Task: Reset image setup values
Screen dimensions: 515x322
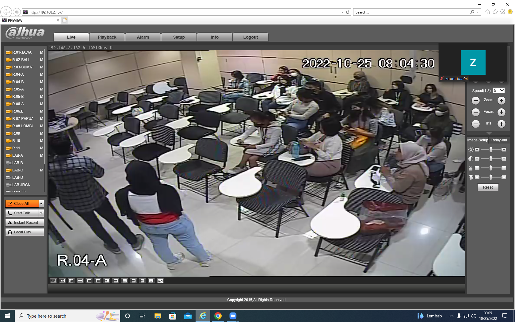Action: point(488,187)
